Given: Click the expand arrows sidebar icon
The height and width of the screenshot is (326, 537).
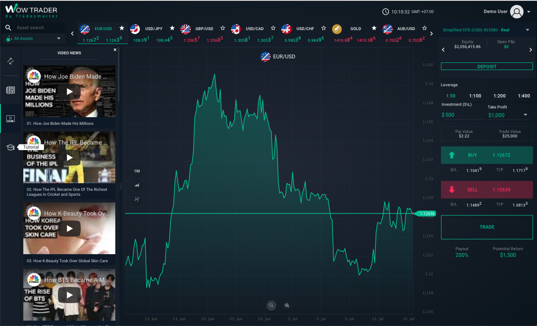Looking at the screenshot, I should [x=10, y=61].
